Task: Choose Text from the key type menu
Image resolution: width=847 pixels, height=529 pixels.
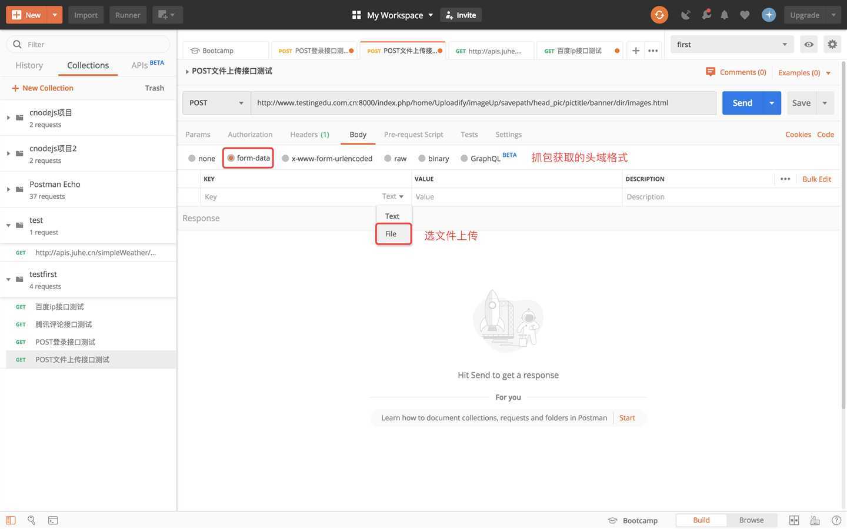Action: [394, 216]
